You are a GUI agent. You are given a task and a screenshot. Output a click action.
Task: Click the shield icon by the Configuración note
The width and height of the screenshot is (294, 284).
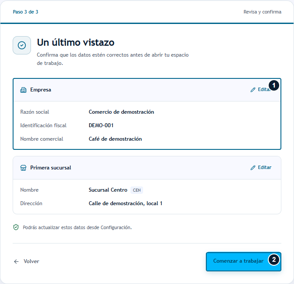(16, 227)
